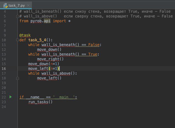
Task: Click 'wall_is_beneath() == False' condition on line 11
Action: point(71,45)
